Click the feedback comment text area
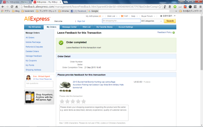Screen dimensions: 203x127 point(94,113)
